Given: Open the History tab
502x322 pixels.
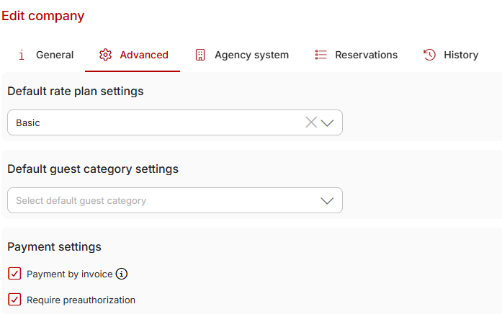Looking at the screenshot, I should 461,55.
